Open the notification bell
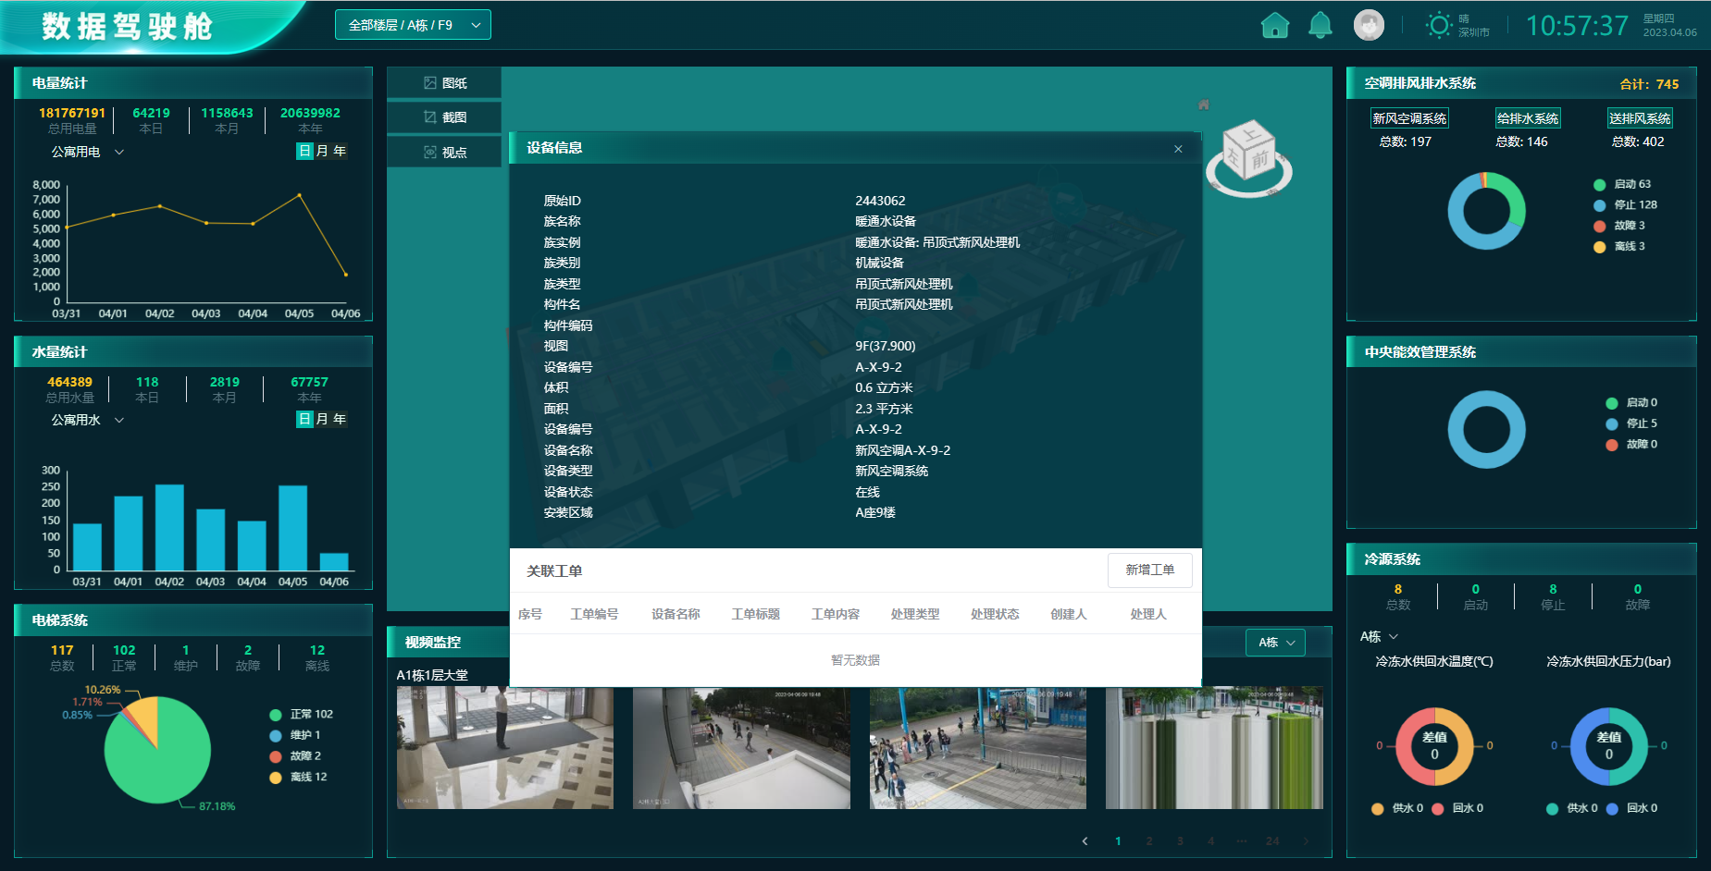The image size is (1711, 871). (1320, 25)
